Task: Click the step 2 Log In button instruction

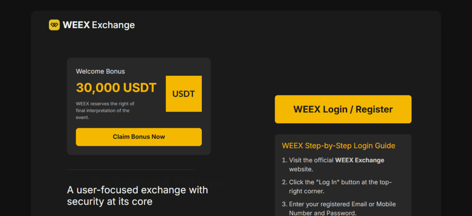Action: click(340, 182)
